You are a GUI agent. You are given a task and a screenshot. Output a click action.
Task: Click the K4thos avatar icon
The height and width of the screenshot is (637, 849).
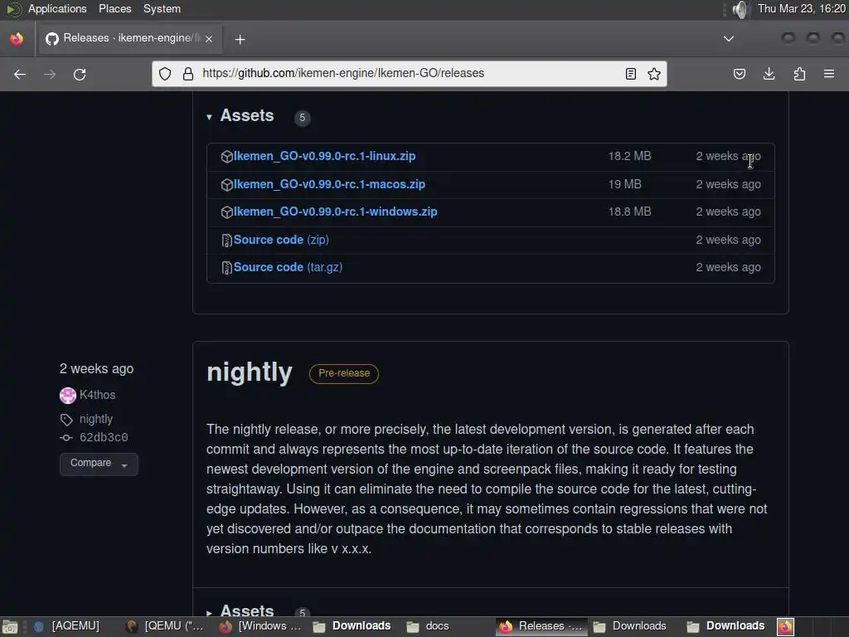point(68,396)
